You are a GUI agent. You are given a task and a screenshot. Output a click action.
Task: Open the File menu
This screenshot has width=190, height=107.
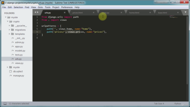[4, 7]
